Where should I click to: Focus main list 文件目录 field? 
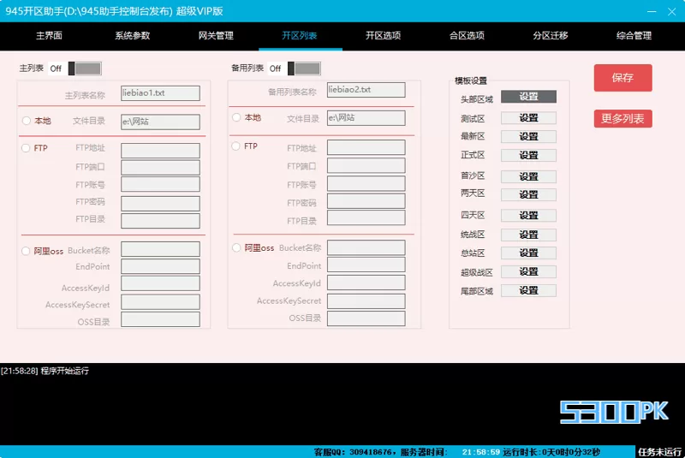(160, 122)
